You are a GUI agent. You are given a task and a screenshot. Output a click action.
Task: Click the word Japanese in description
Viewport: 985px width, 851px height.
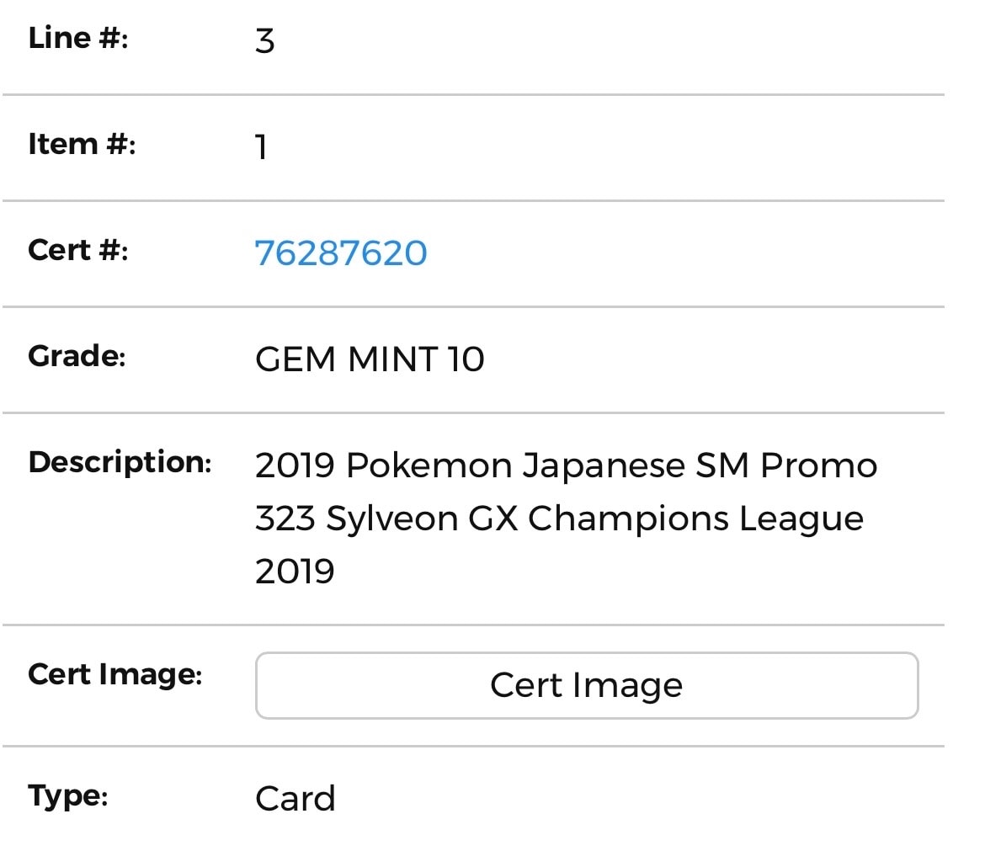pyautogui.click(x=604, y=466)
